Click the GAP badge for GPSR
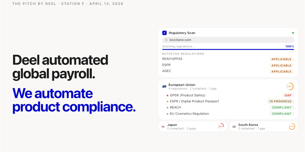 [288, 95]
